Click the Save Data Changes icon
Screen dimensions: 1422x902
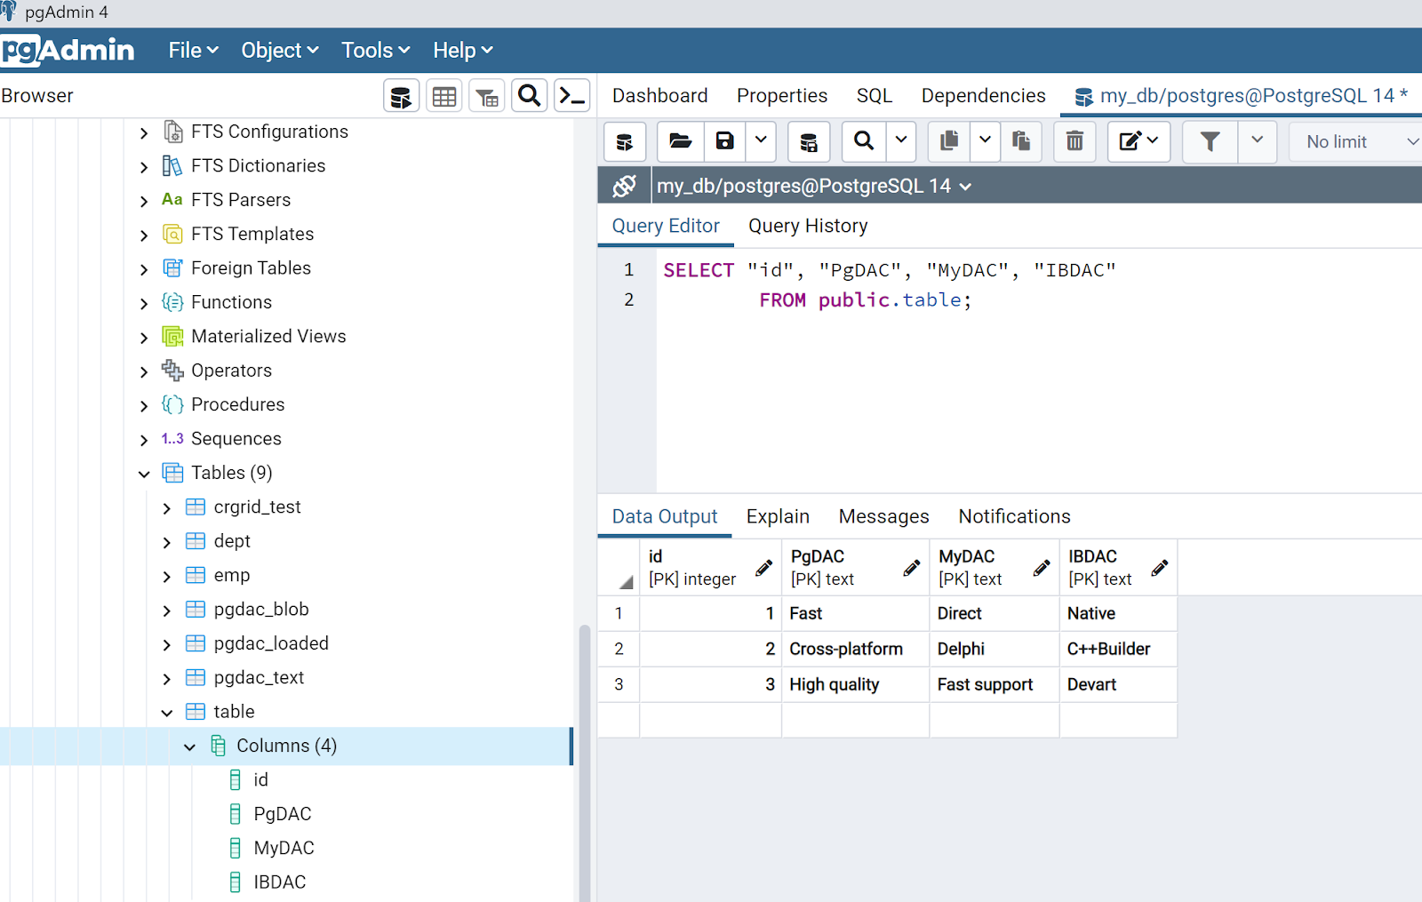tap(809, 142)
